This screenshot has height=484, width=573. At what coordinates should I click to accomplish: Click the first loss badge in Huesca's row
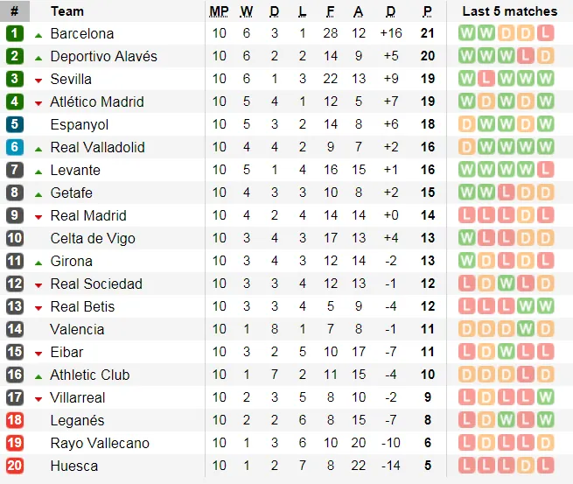click(466, 466)
